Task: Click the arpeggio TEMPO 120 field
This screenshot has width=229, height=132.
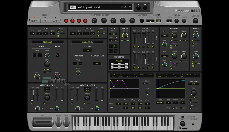Action: (159, 21)
